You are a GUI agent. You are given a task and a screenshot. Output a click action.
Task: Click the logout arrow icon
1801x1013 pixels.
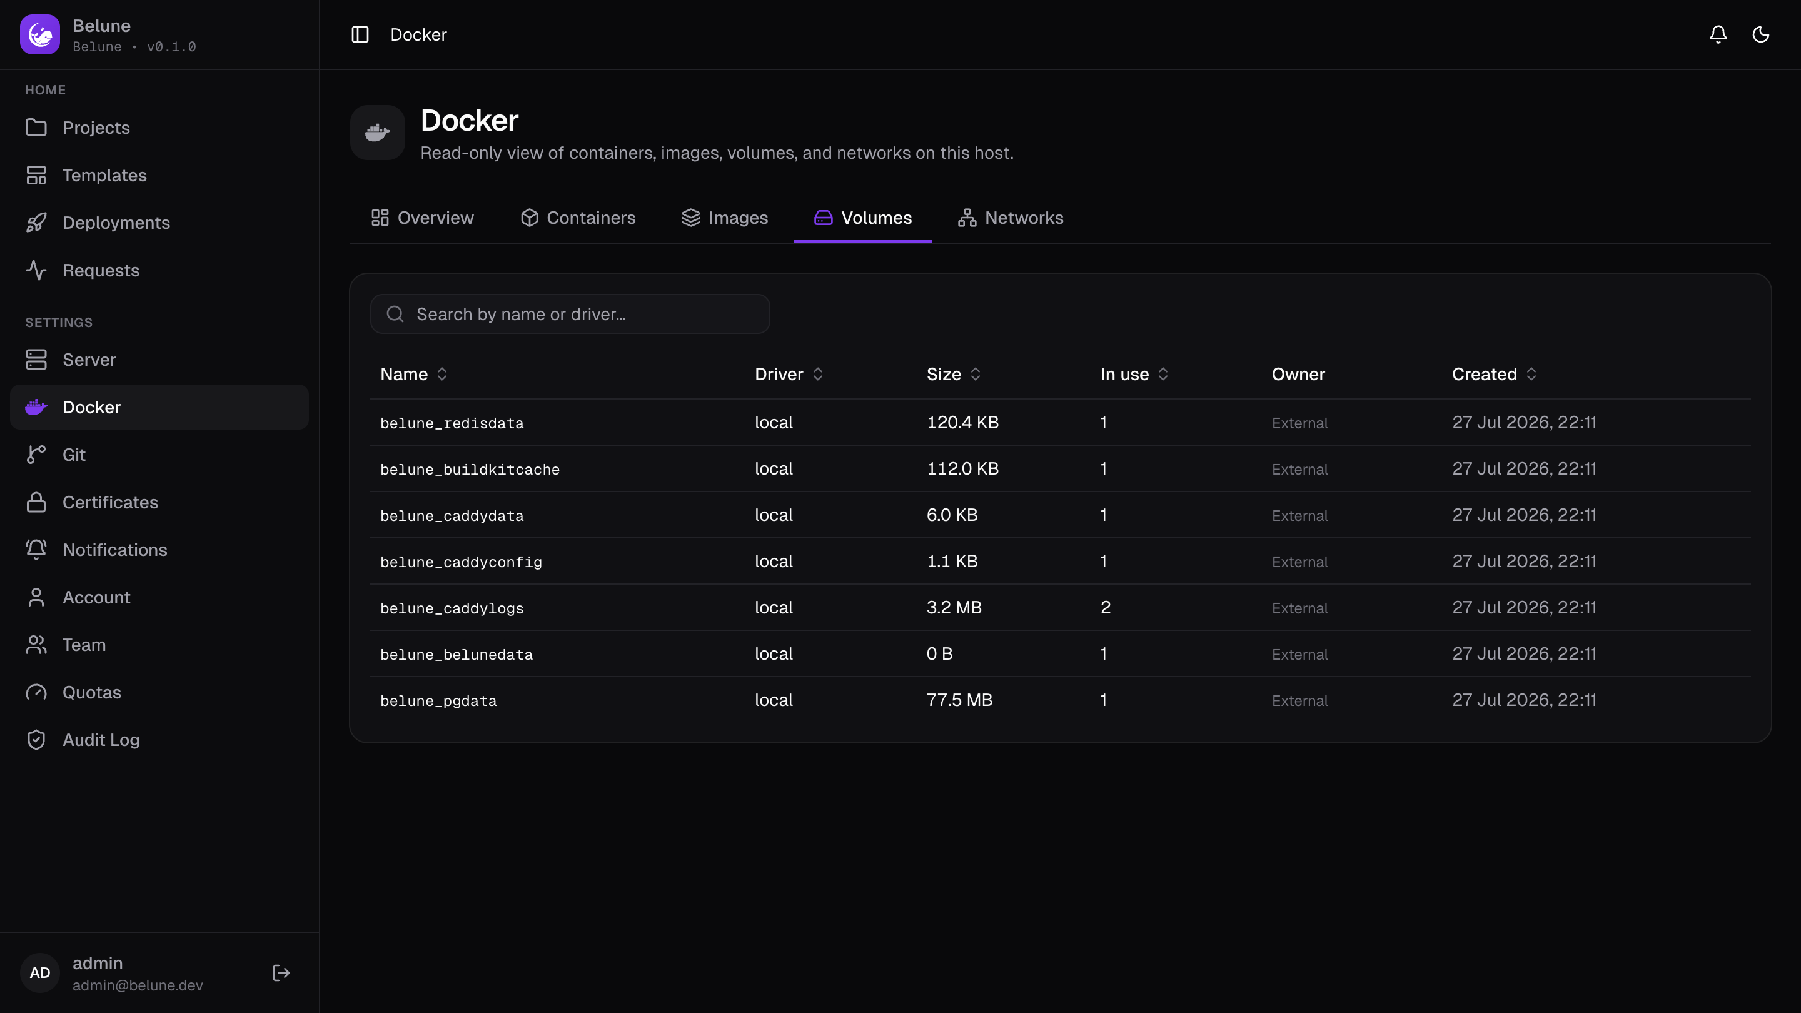point(281,972)
